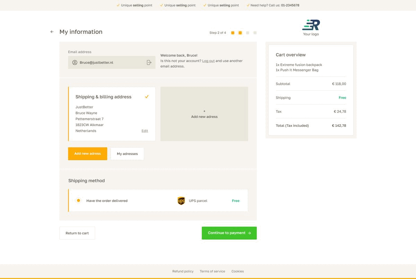The image size is (416, 279).
Task: Open the Refund policy footer link
Action: [x=183, y=271]
